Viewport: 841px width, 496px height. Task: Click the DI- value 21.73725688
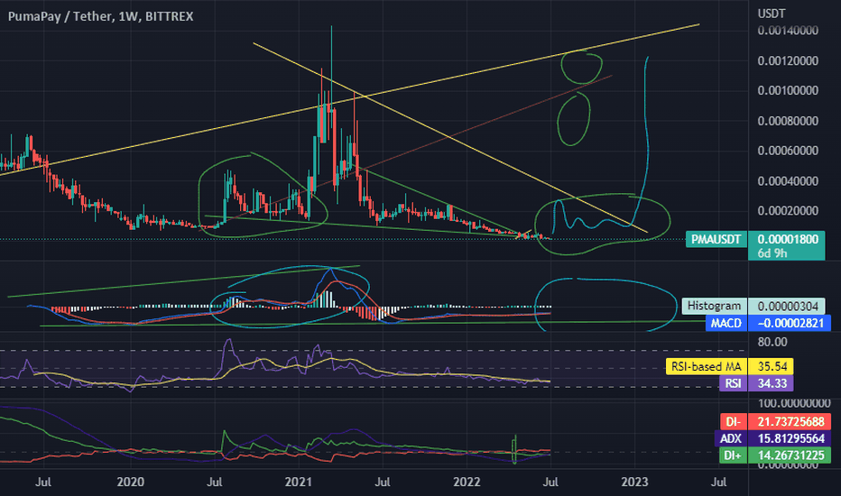pyautogui.click(x=790, y=421)
